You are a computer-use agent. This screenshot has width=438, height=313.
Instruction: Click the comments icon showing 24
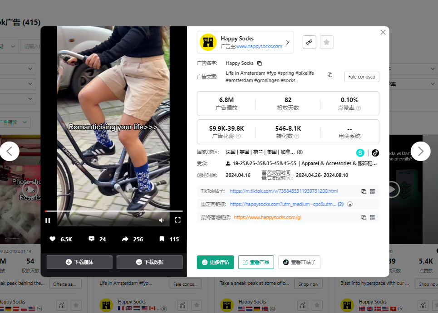pyautogui.click(x=91, y=239)
